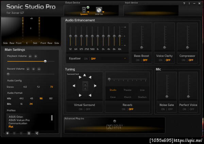Select the ASUS Orion profile
This screenshot has width=204, height=144.
click(x=16, y=117)
